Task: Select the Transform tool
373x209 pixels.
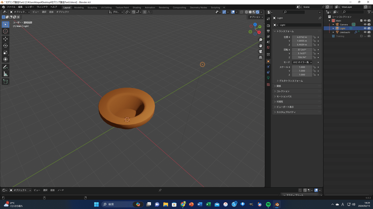Action: (5, 59)
